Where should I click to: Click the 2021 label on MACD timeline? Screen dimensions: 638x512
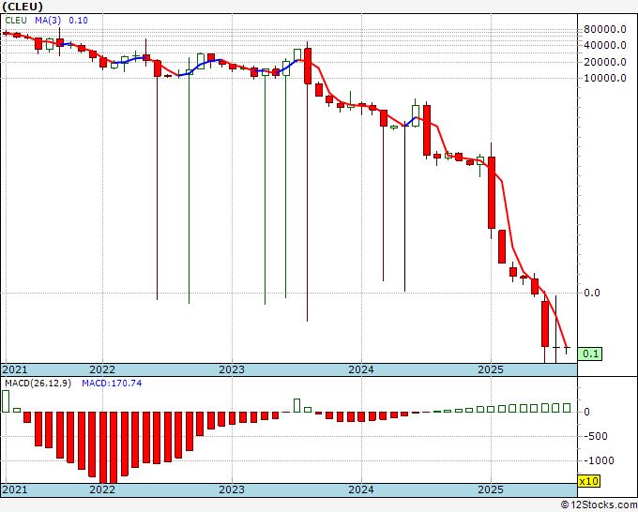pos(15,489)
